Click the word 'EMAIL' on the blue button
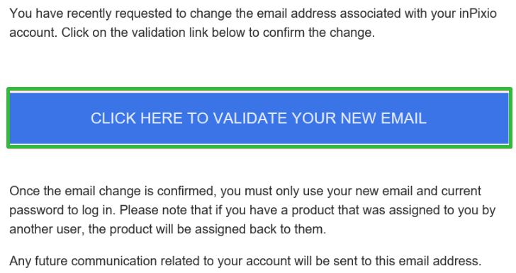Viewport: 516px width, 273px height. 403,118
